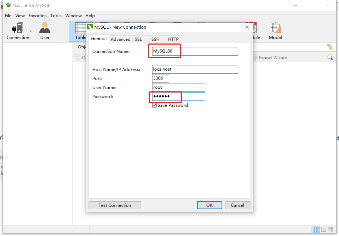Screen dimensions: 339x236
Task: Click the User toolbar icon
Action: [x=45, y=31]
